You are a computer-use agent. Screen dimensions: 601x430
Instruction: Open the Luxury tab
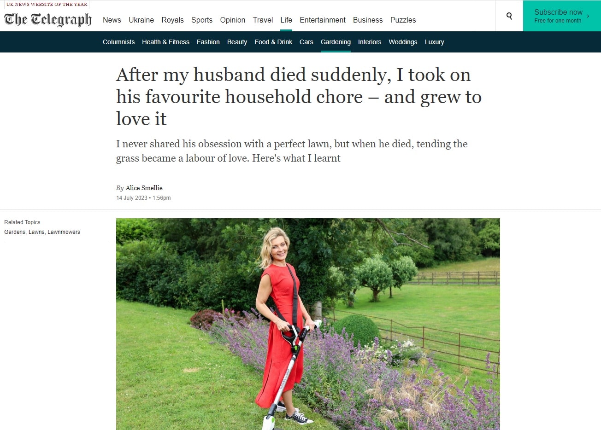[x=435, y=42]
